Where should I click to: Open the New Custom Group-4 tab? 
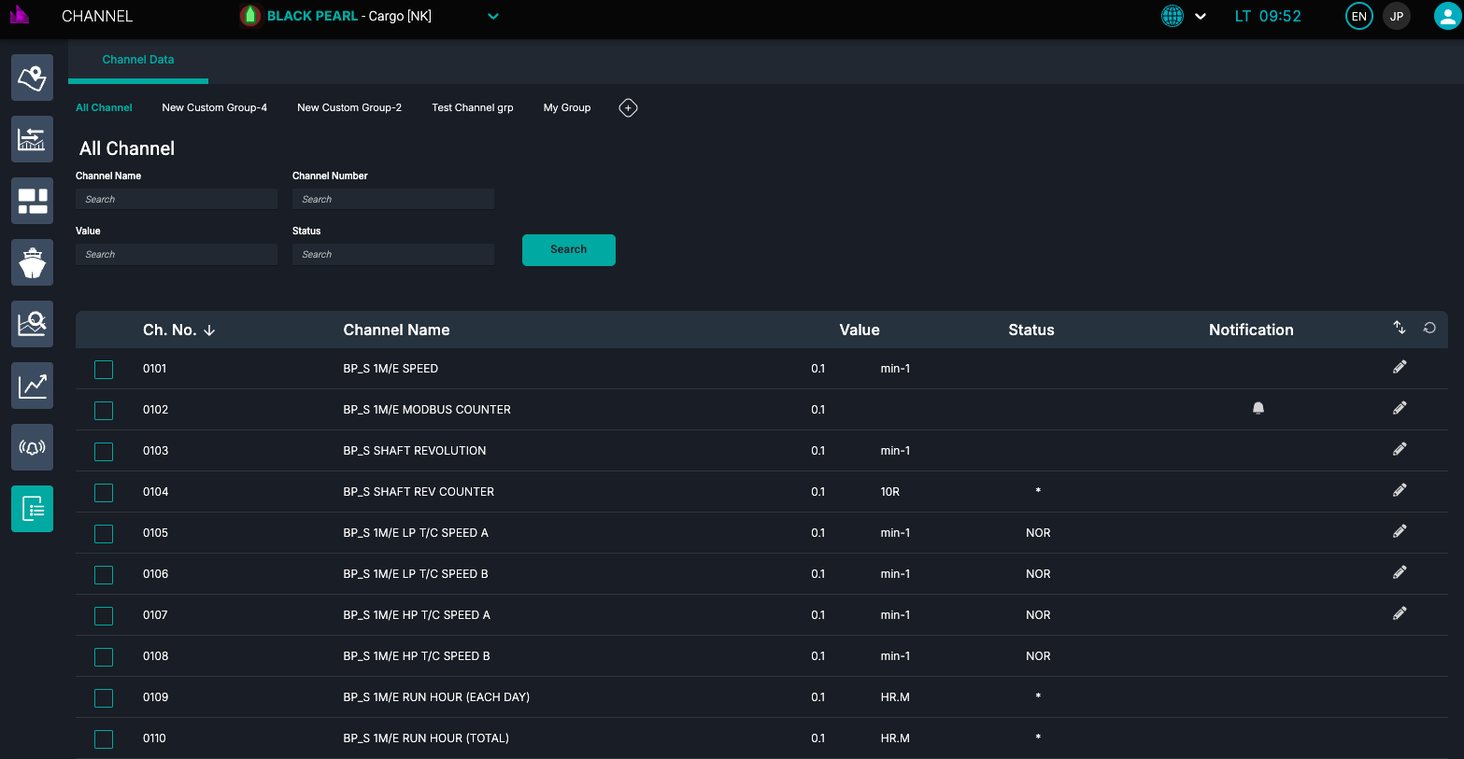coord(215,108)
